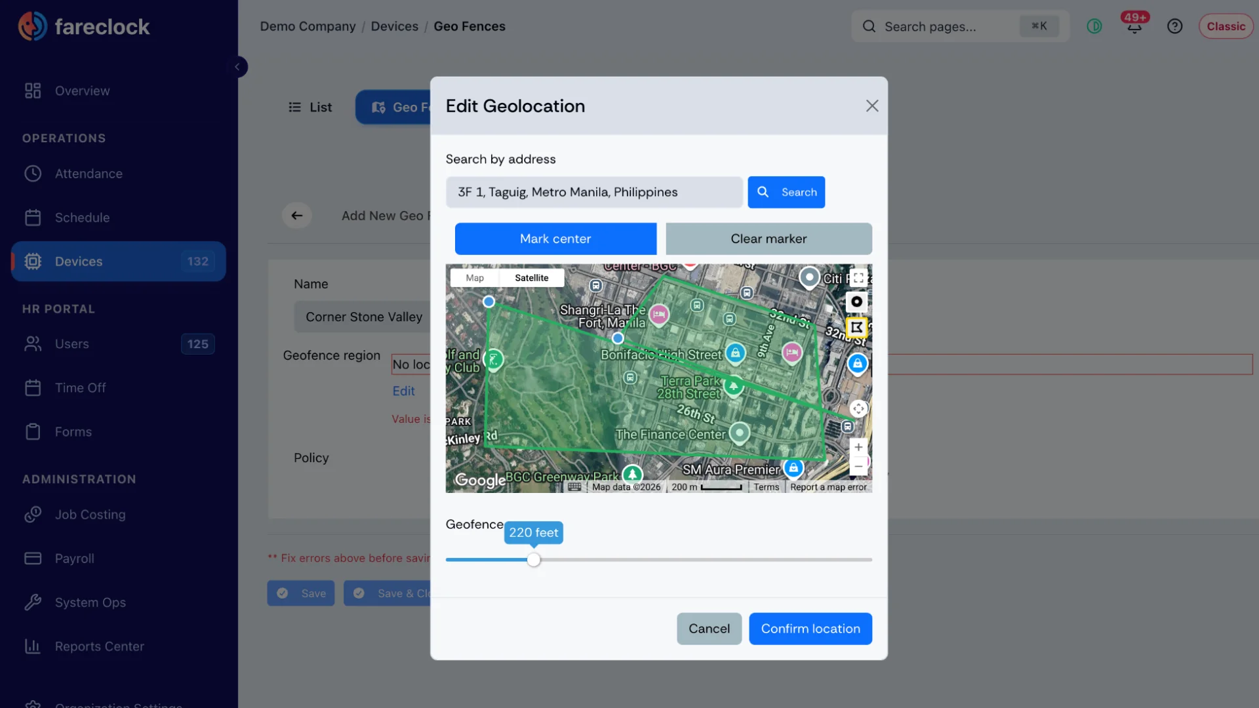Open Reports Center in the sidebar
1259x708 pixels.
click(x=118, y=646)
